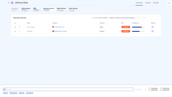The image size is (172, 97).
Task: Click small icon under Sanctions tab
Action: pos(19,11)
